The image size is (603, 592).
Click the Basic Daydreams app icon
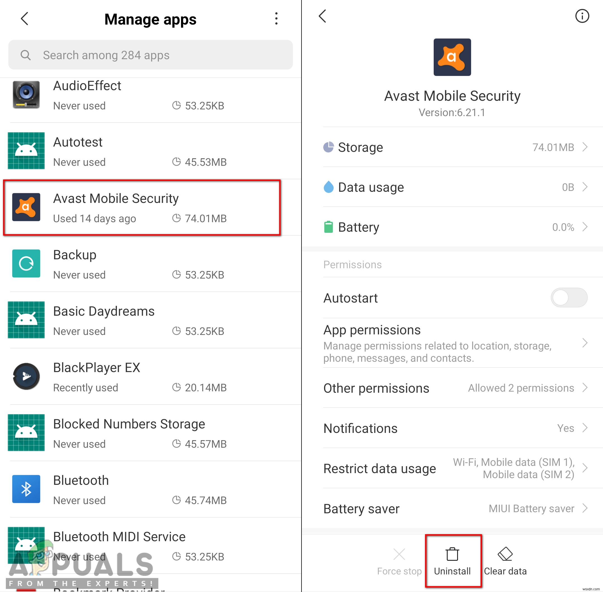(25, 320)
